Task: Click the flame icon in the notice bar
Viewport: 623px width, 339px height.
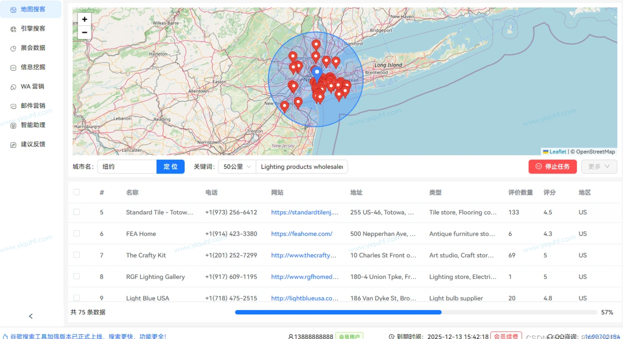Action: tap(6, 337)
